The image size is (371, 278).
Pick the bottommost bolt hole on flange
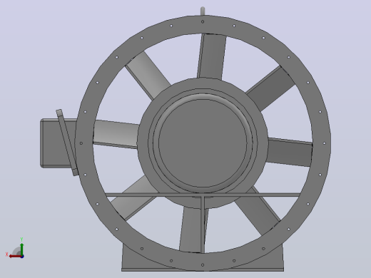coord(203,264)
